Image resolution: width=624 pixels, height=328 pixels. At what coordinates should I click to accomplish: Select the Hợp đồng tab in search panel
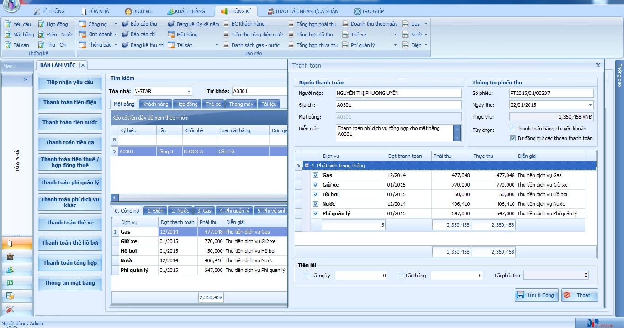tap(187, 104)
